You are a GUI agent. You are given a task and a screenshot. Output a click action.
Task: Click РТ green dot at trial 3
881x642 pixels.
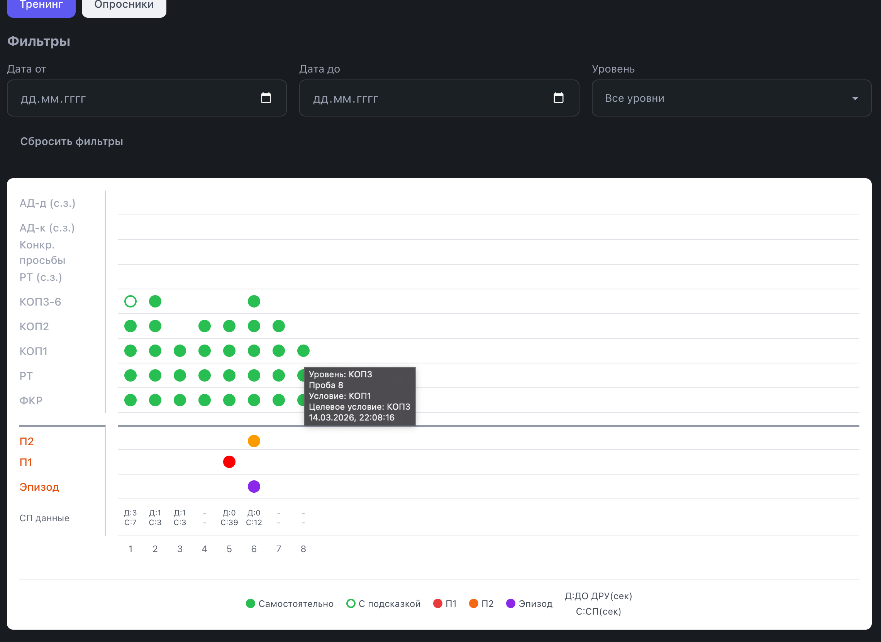click(180, 375)
